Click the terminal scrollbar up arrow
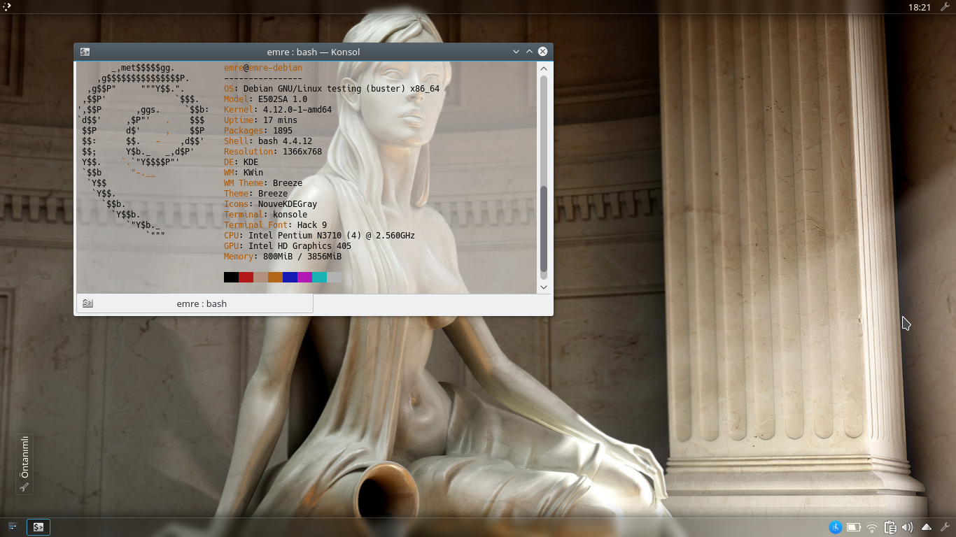Viewport: 956px width, 537px height. tap(544, 68)
